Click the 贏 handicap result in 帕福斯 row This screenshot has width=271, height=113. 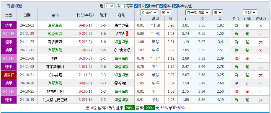[247, 91]
